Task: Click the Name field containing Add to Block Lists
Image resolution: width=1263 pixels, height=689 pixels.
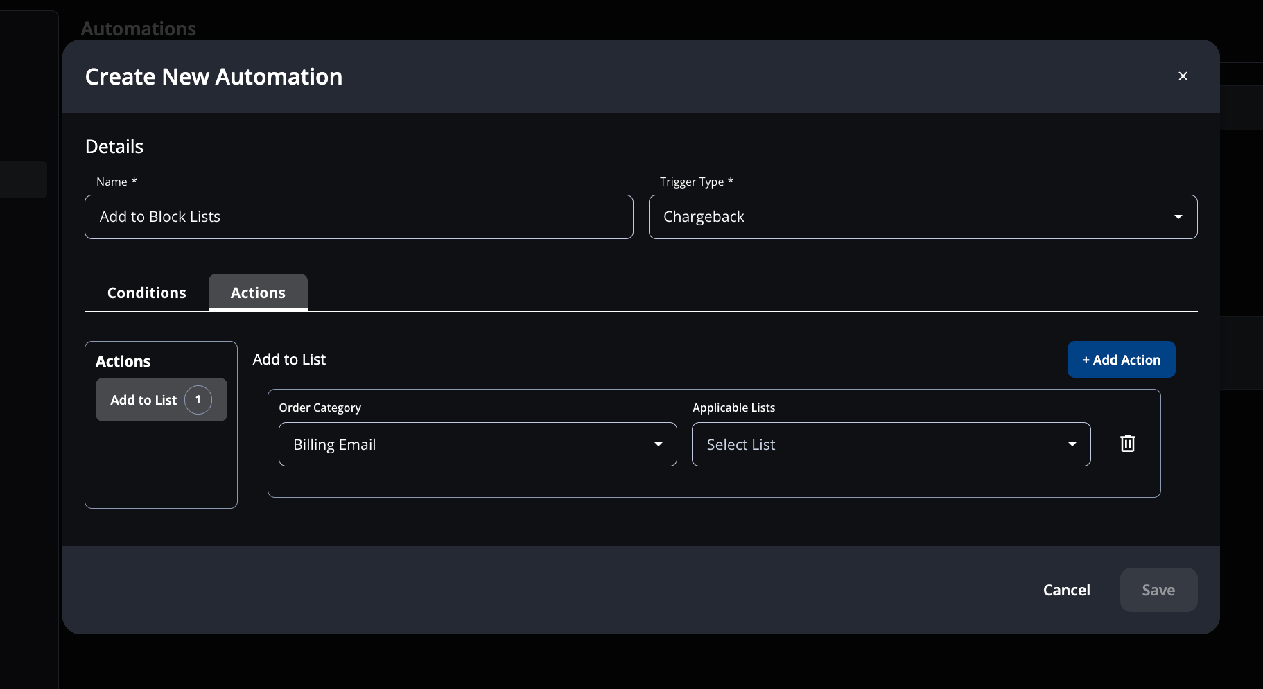Action: tap(358, 217)
